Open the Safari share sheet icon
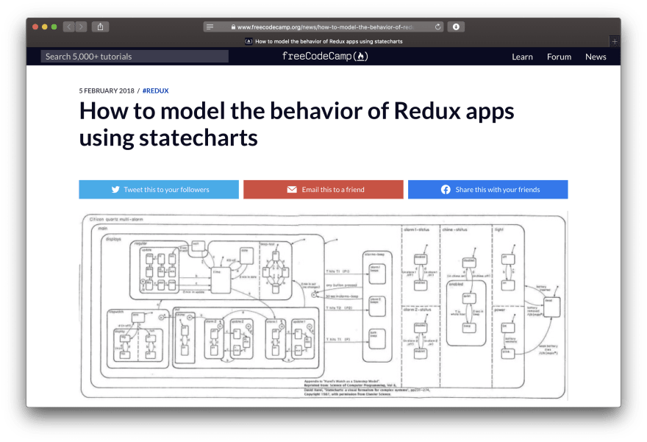 [100, 26]
